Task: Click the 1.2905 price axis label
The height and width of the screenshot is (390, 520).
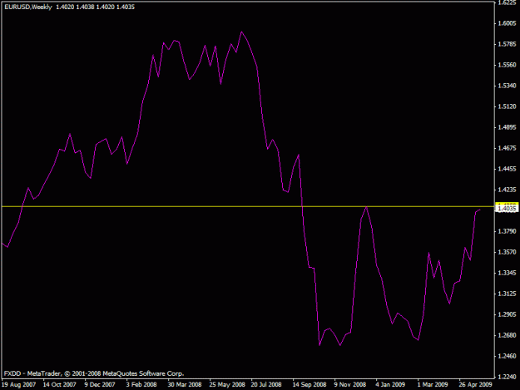Action: (x=507, y=314)
